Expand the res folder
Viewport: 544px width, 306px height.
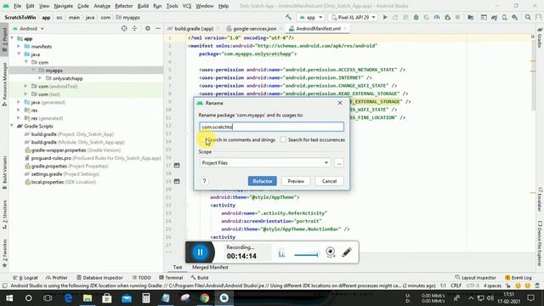(19, 110)
